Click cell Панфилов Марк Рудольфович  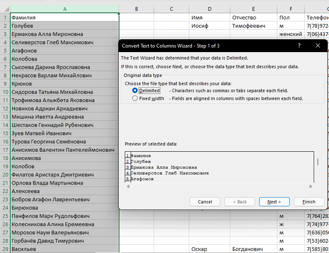click(x=64, y=216)
